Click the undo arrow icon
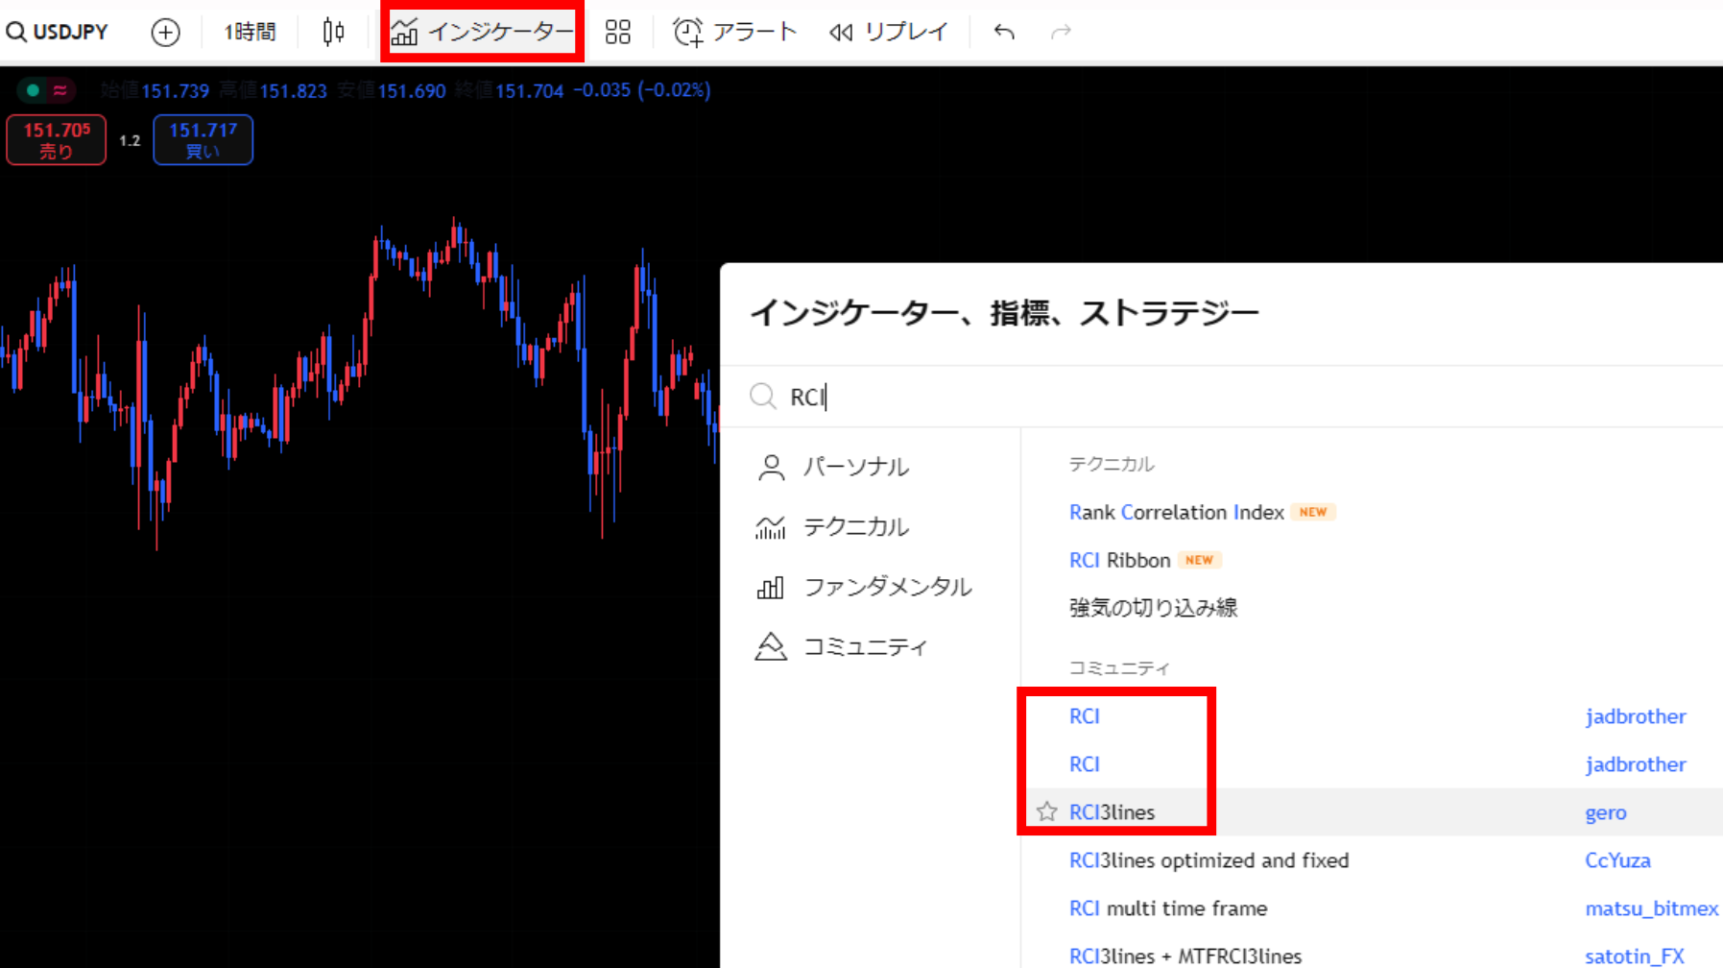Viewport: 1723px width, 968px height. point(1004,32)
